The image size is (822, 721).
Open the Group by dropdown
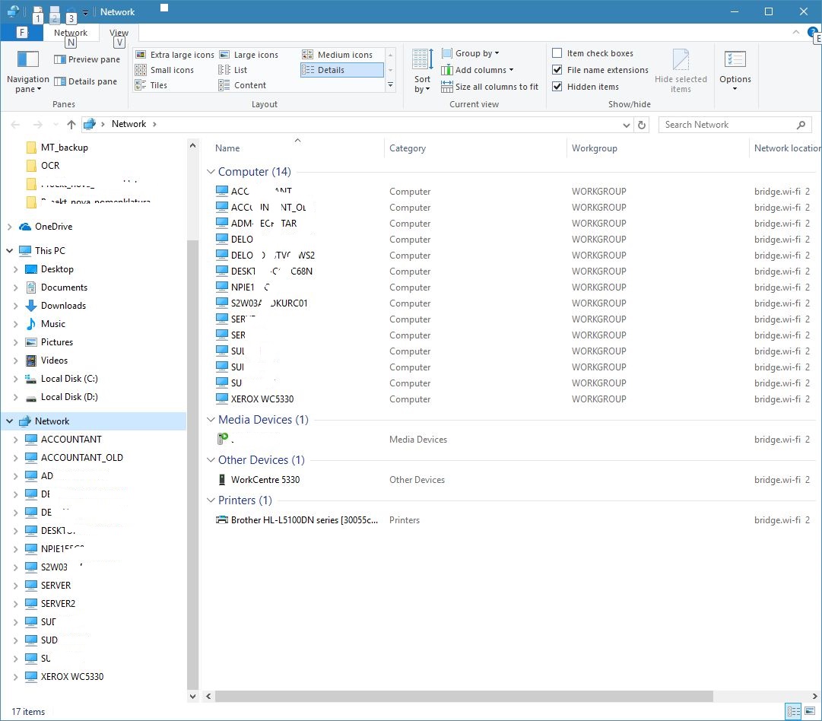click(x=470, y=53)
